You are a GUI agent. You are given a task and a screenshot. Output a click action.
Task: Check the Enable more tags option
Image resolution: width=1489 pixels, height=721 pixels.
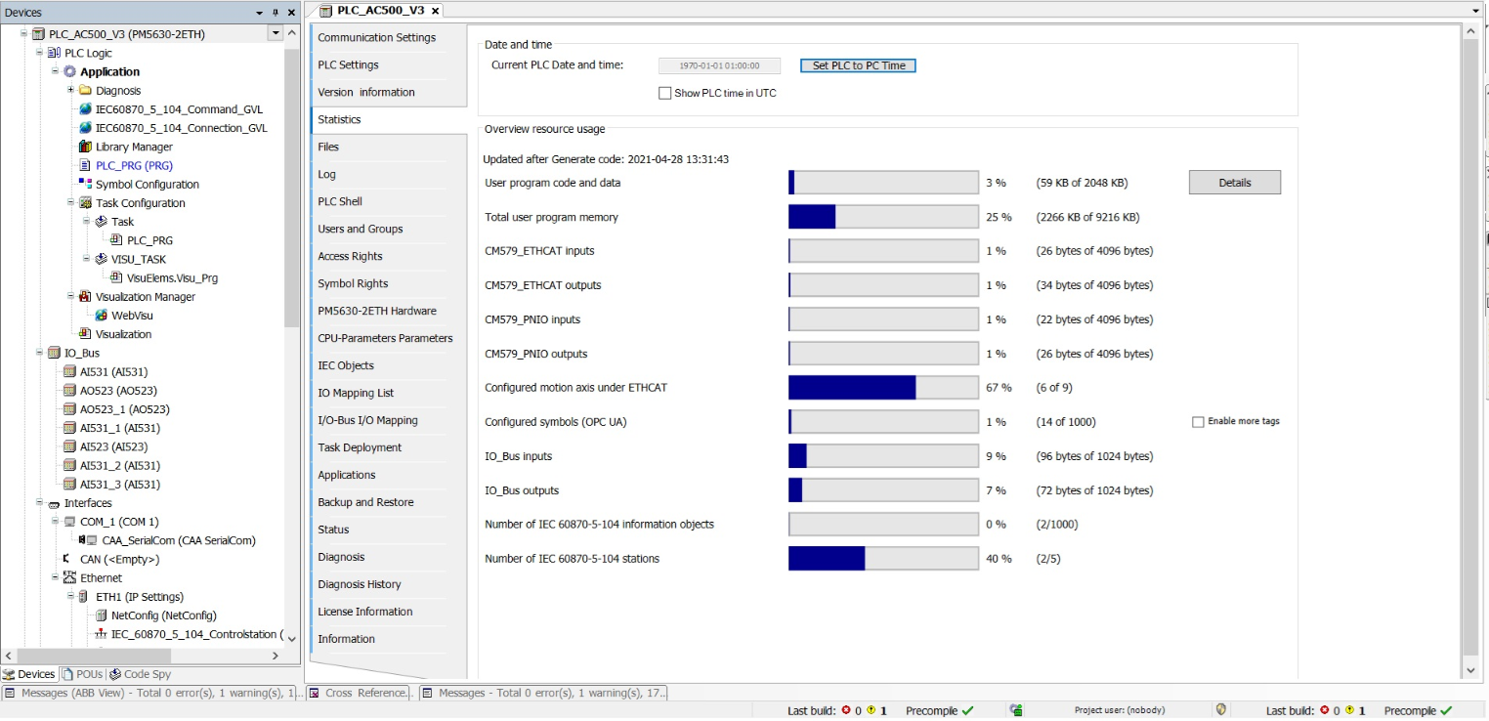(1198, 421)
